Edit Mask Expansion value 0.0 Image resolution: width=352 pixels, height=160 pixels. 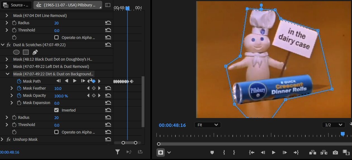(57, 103)
